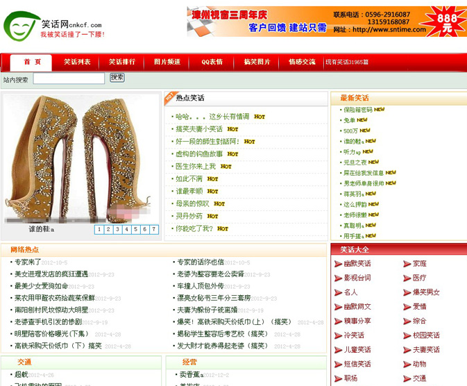Click the green smiley face site logo
467x386 pixels.
click(x=21, y=25)
